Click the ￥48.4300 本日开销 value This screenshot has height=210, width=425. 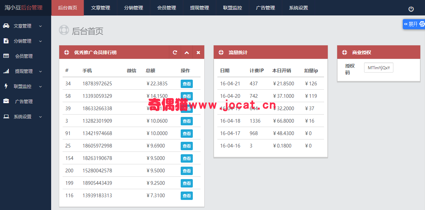pos(283,133)
